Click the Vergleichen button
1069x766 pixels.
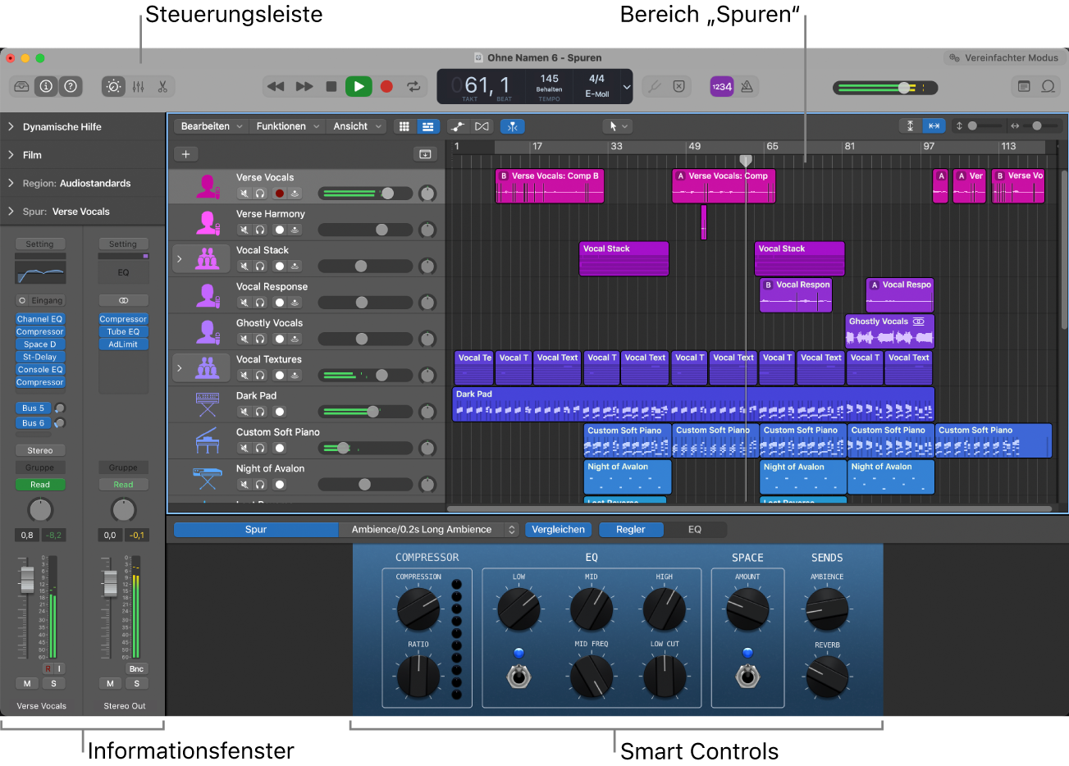[x=558, y=529]
